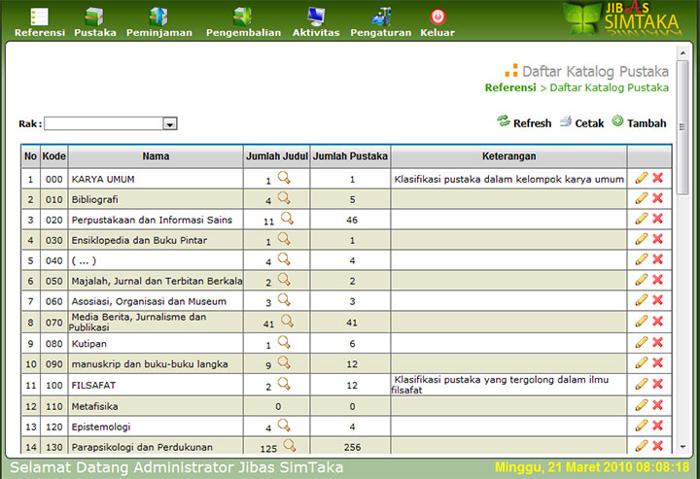The height and width of the screenshot is (479, 700).
Task: Edit the FILSAFAT catalog entry
Action: click(x=642, y=384)
